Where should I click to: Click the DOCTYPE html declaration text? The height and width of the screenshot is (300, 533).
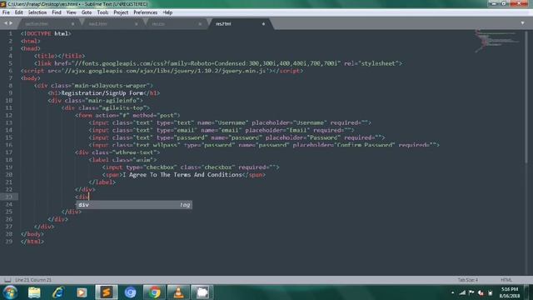tap(46, 33)
